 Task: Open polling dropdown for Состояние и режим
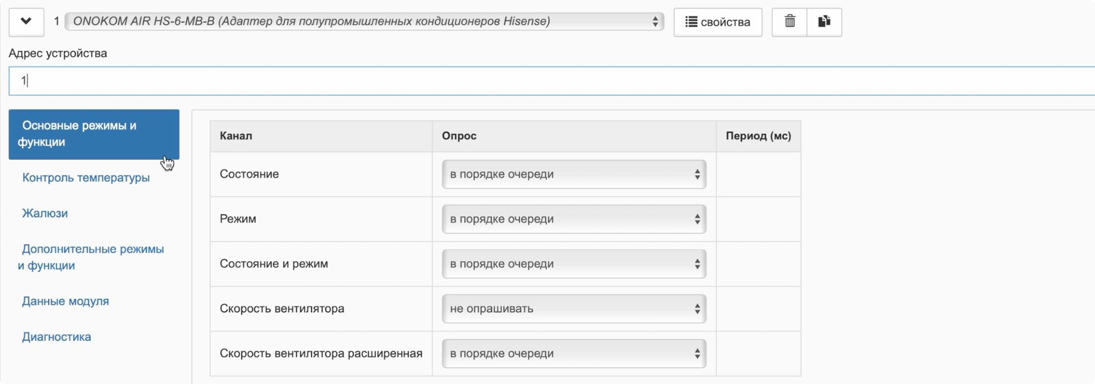pos(574,264)
